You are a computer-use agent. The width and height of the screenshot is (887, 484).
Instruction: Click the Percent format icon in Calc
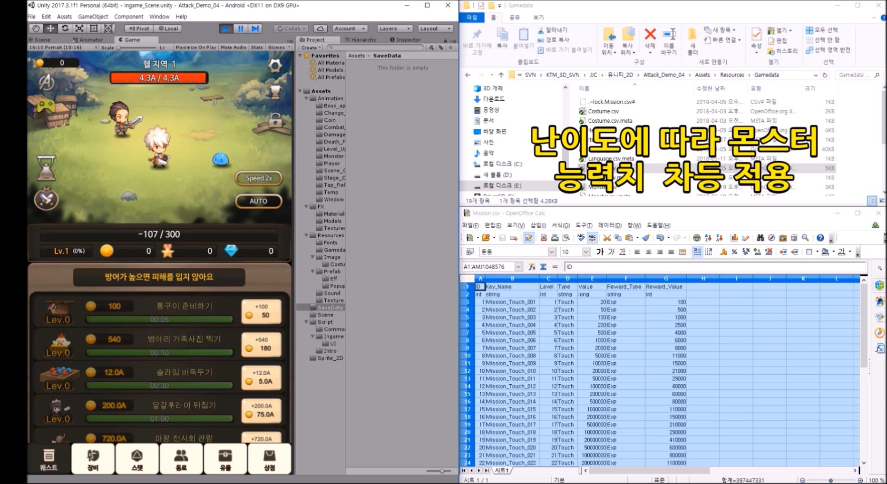tap(734, 252)
